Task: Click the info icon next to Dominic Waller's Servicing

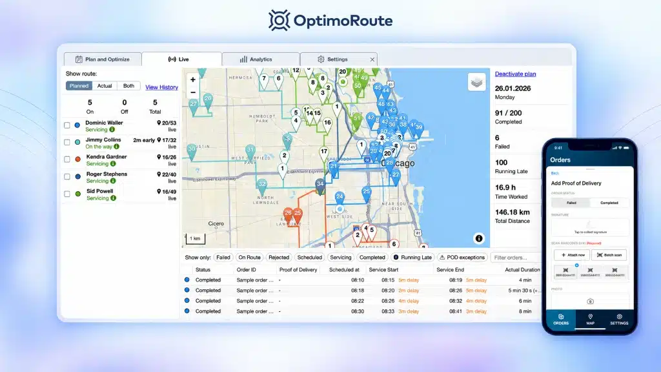Action: tap(112, 130)
